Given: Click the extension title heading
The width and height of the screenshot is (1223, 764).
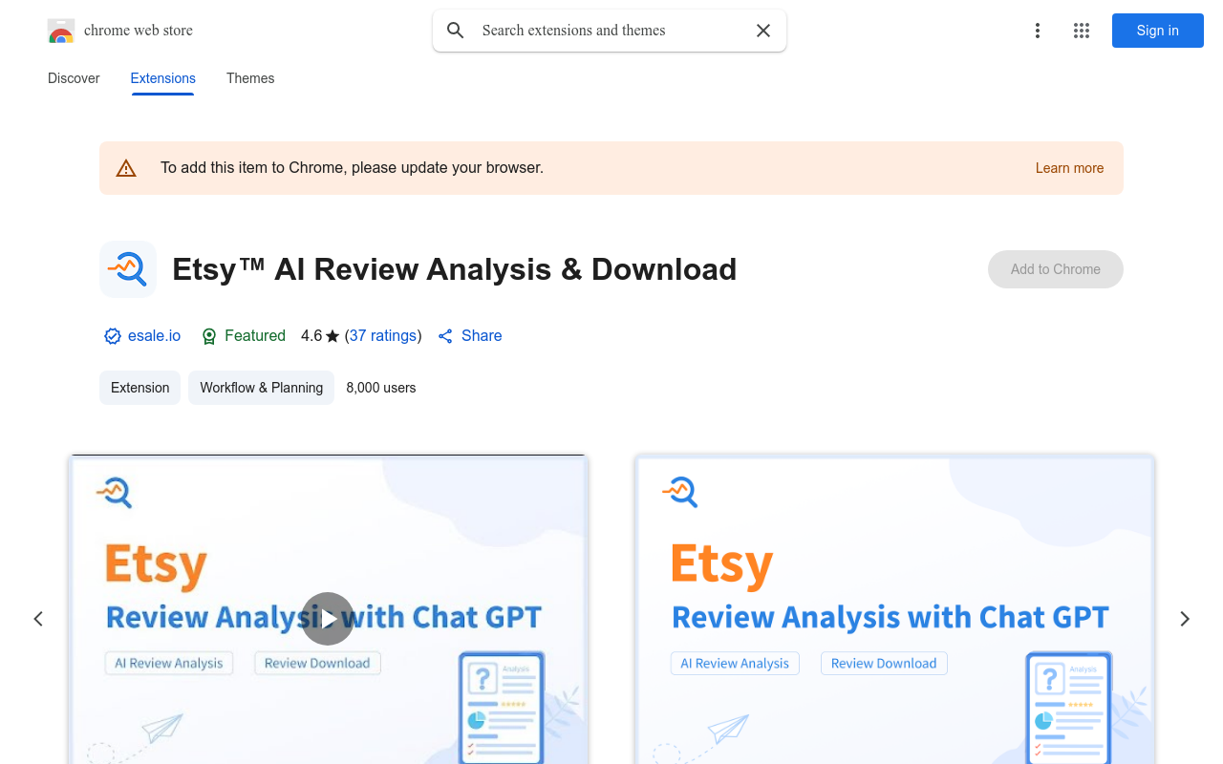Looking at the screenshot, I should tap(455, 269).
